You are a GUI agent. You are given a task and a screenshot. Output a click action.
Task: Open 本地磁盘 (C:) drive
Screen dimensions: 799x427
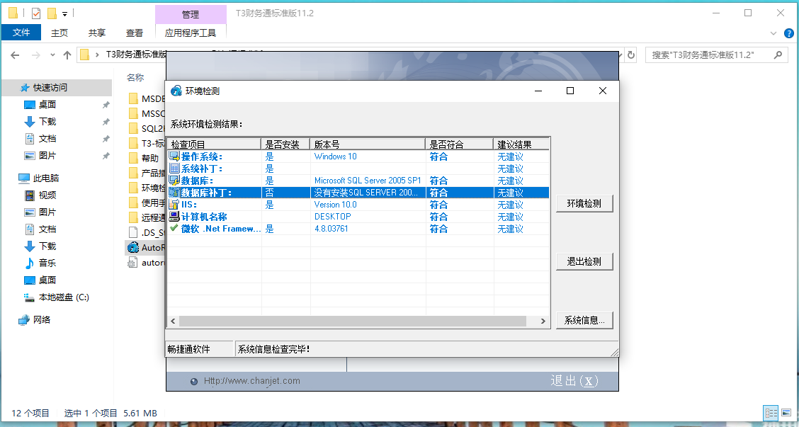[64, 297]
